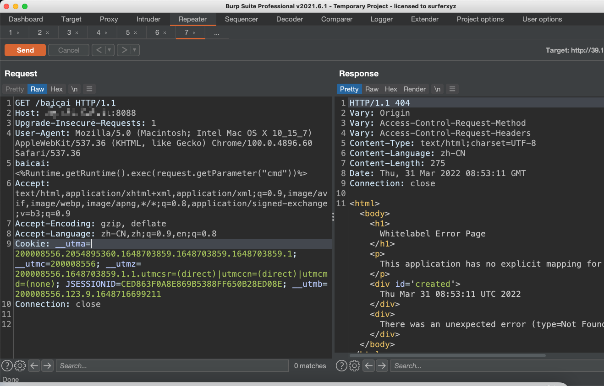Open the Dashboard tab
The height and width of the screenshot is (386, 604).
point(26,19)
